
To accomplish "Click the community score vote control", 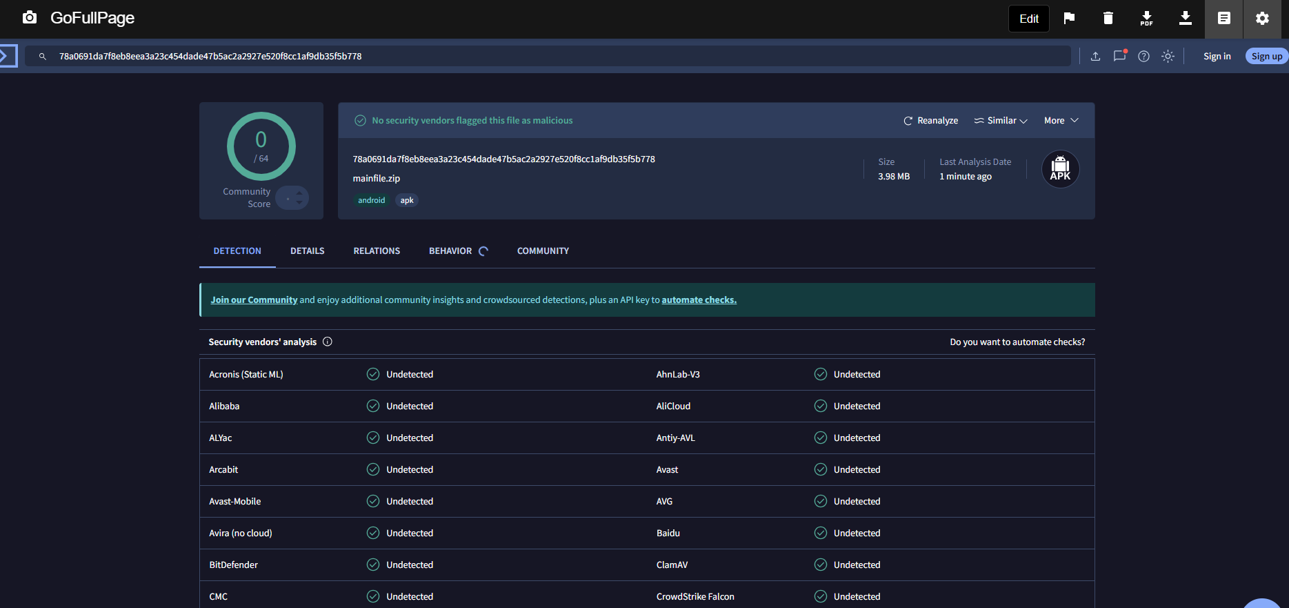I will 292,198.
